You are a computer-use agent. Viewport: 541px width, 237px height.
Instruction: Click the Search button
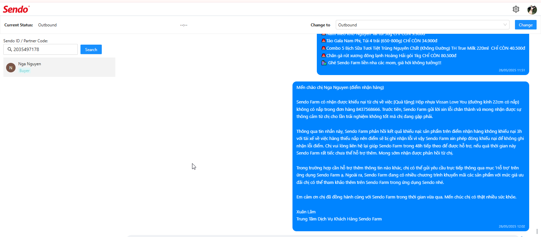91,49
